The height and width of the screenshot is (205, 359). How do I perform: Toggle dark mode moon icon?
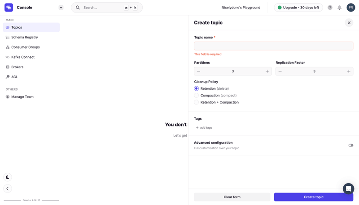(8, 177)
